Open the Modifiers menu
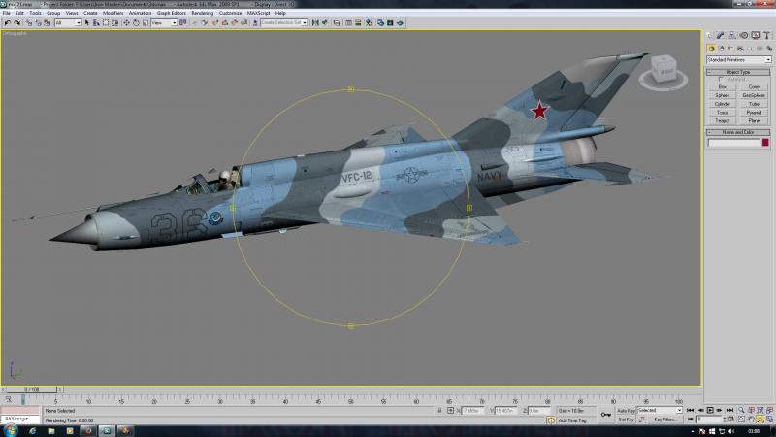Screen dimensions: 776x437 pyautogui.click(x=113, y=13)
